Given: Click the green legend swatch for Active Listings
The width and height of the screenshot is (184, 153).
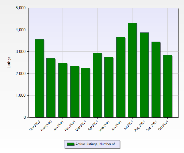Looking at the screenshot, I should pos(71,144).
